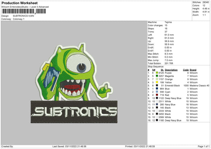The height and width of the screenshot is (149, 211).
Task: Click the N# column header
Action: [154, 70]
